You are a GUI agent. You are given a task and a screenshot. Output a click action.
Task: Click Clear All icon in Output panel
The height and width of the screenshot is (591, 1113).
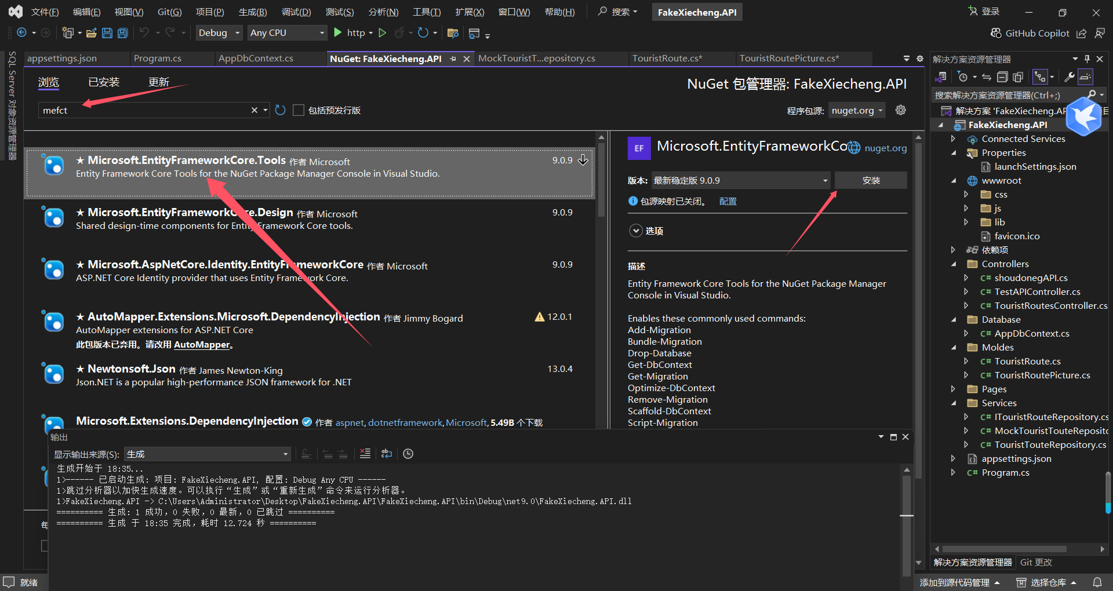pyautogui.click(x=365, y=454)
